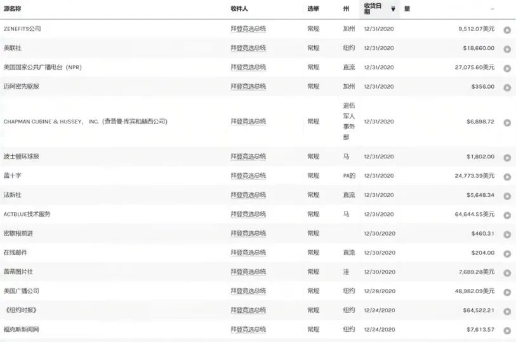
Task: Expand the ZENEFITS公司 row arrow icon
Action: pyautogui.click(x=507, y=30)
